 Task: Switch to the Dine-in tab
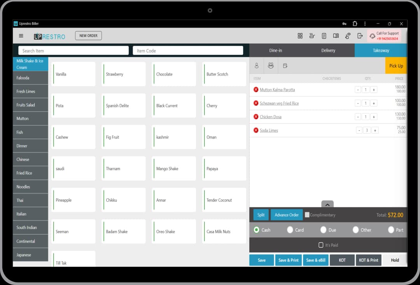pos(275,51)
